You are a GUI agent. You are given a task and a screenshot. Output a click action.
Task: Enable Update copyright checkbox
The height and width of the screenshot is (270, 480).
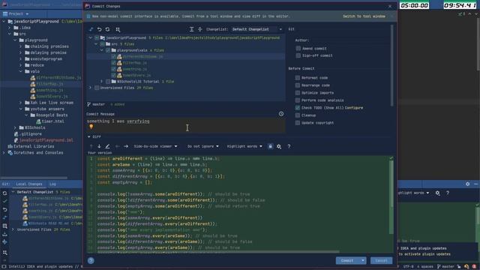pos(298,123)
